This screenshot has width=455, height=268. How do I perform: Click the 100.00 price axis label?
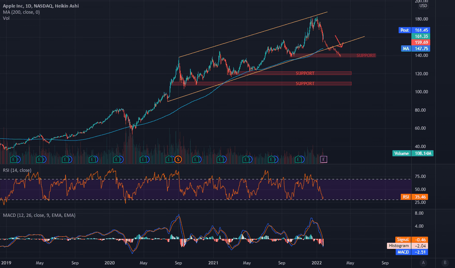[421, 92]
